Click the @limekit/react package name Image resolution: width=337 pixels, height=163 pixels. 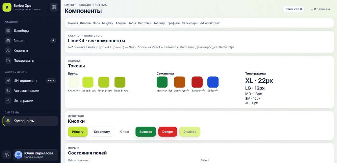[x=111, y=47]
